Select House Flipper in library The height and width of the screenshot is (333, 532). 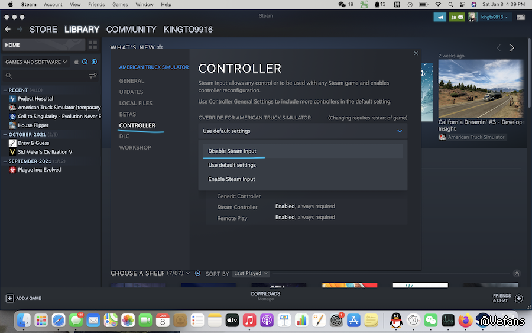click(29, 125)
